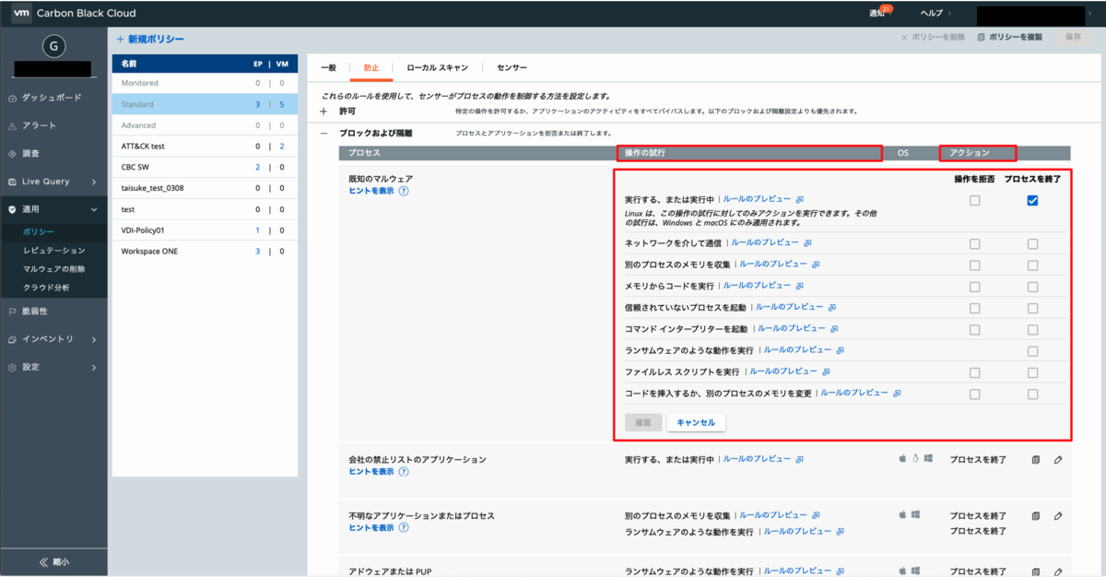Viewport: 1106px width, 577px height.
Task: Click the external-link icon beside メモリからコードを実行 preview
Action: pos(799,286)
